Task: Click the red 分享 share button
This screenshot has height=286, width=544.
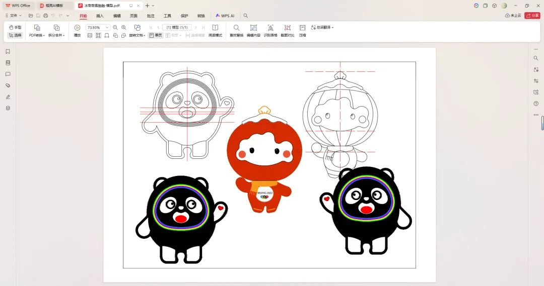Action: [532, 16]
